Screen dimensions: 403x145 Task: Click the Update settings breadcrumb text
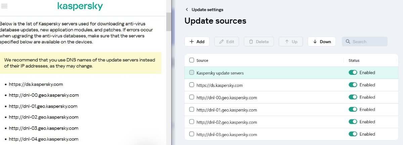207,10
